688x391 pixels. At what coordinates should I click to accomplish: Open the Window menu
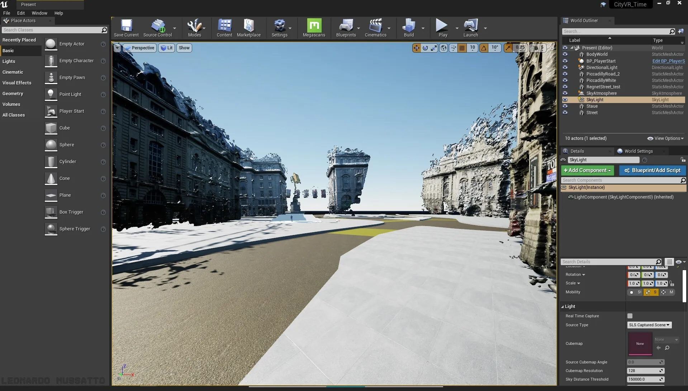(x=39, y=13)
